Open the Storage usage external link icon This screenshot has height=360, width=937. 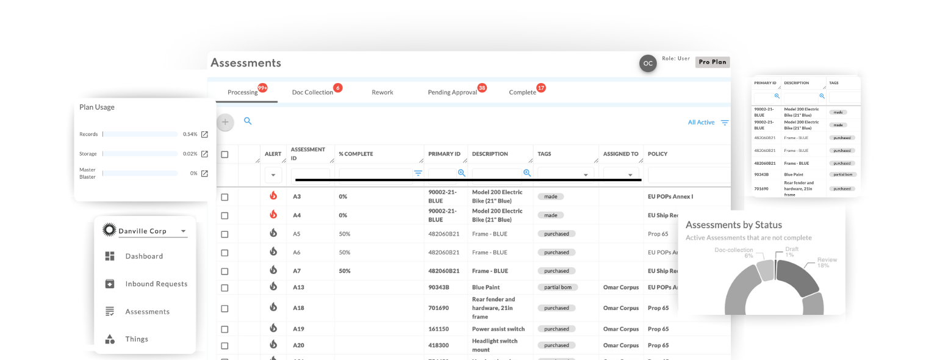tap(204, 154)
